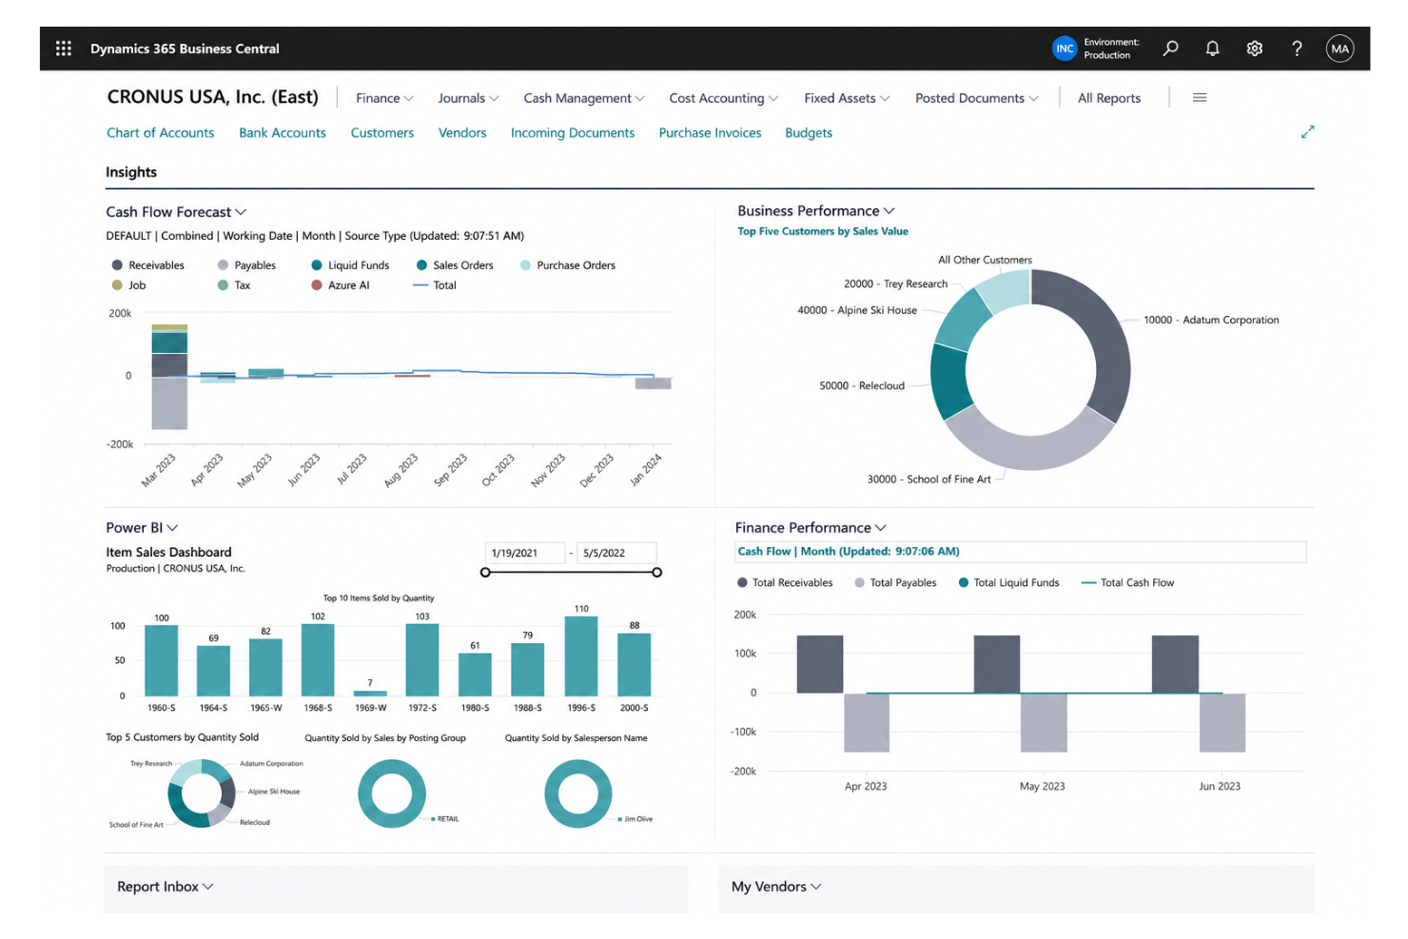This screenshot has height=939, width=1408.
Task: Toggle Payables legend in Cash Flow Forecast
Action: pos(247,265)
